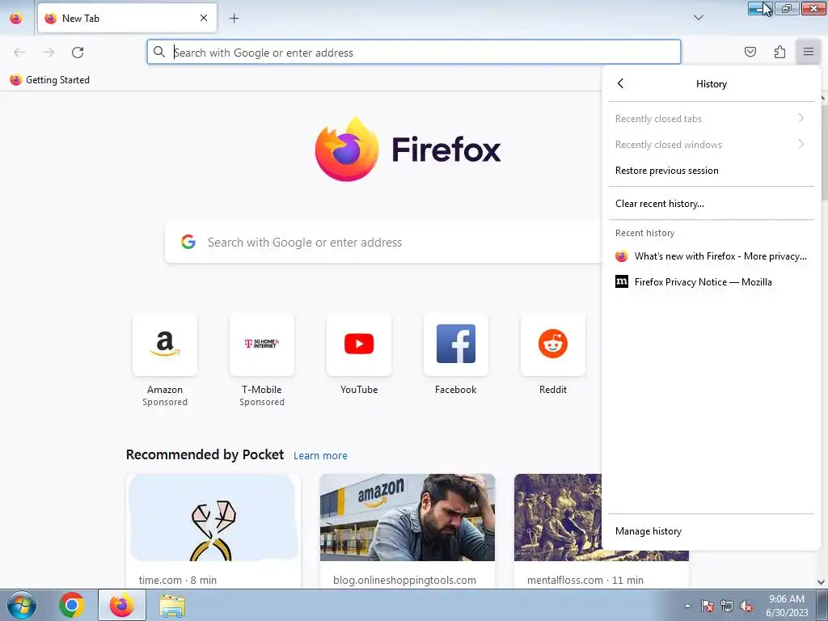The width and height of the screenshot is (828, 621).
Task: Click the taskbar clock 9:06 AM
Action: click(x=787, y=606)
